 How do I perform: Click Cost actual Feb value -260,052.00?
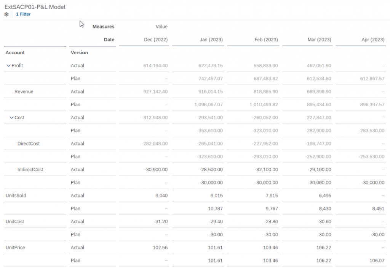265,117
